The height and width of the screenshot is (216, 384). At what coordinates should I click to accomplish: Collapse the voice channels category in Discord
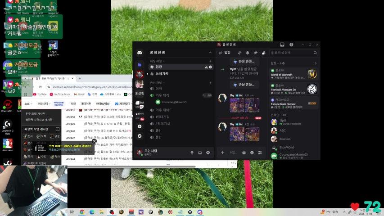pos(157,83)
